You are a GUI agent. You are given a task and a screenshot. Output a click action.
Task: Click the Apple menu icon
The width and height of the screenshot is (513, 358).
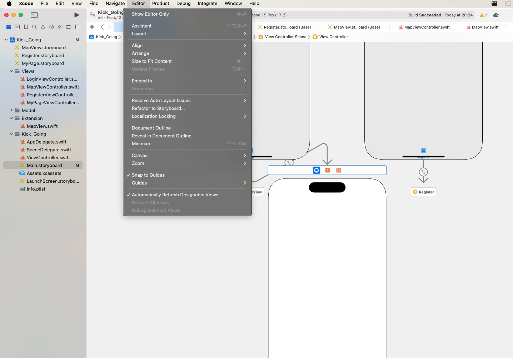[9, 4]
